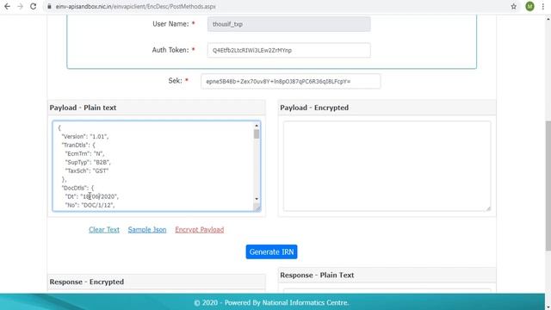This screenshot has height=310, width=551.
Task: Open Chrome three-dot menu
Action: pos(543,6)
